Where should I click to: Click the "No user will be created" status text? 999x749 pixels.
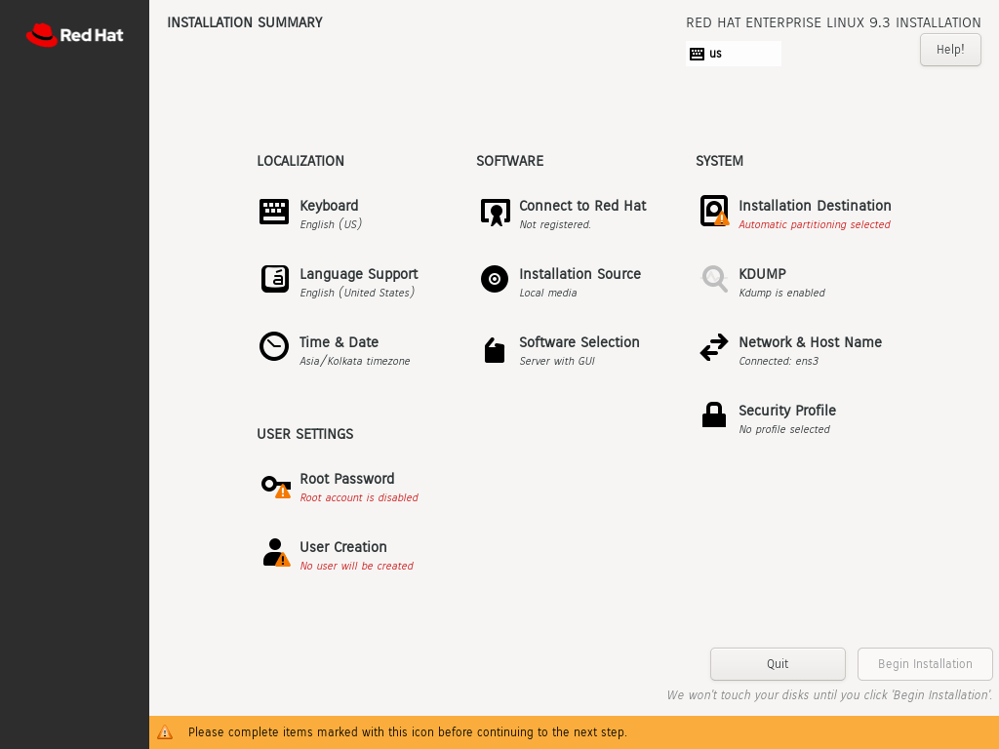click(356, 566)
